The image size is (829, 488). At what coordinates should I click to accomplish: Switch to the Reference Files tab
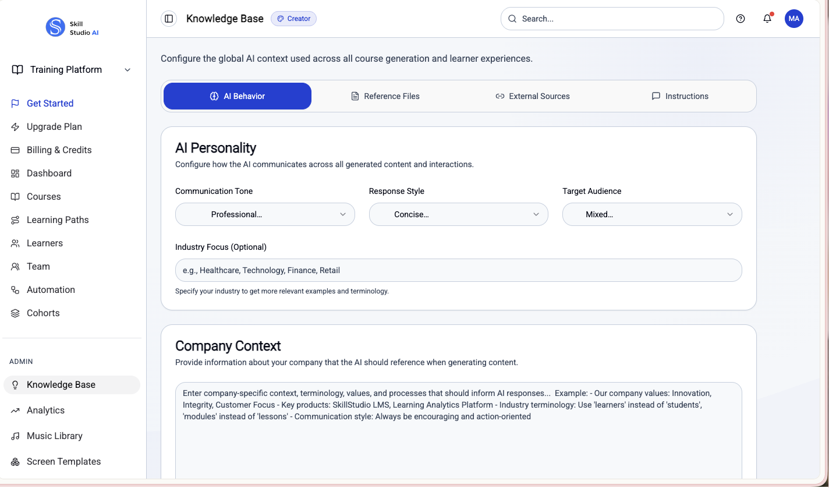[x=385, y=96]
